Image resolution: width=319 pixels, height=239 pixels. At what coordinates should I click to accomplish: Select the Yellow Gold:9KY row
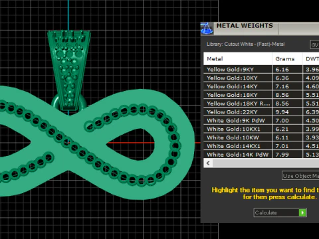pyautogui.click(x=261, y=70)
